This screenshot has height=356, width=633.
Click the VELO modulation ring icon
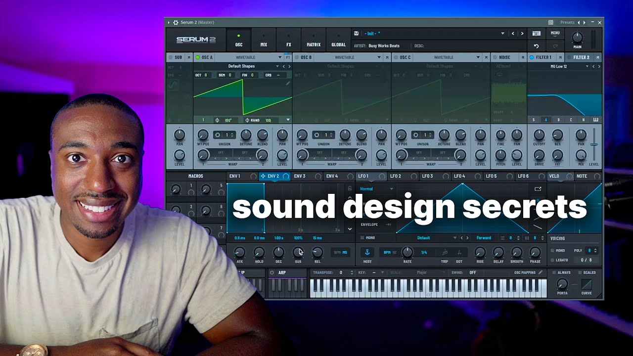(570, 176)
